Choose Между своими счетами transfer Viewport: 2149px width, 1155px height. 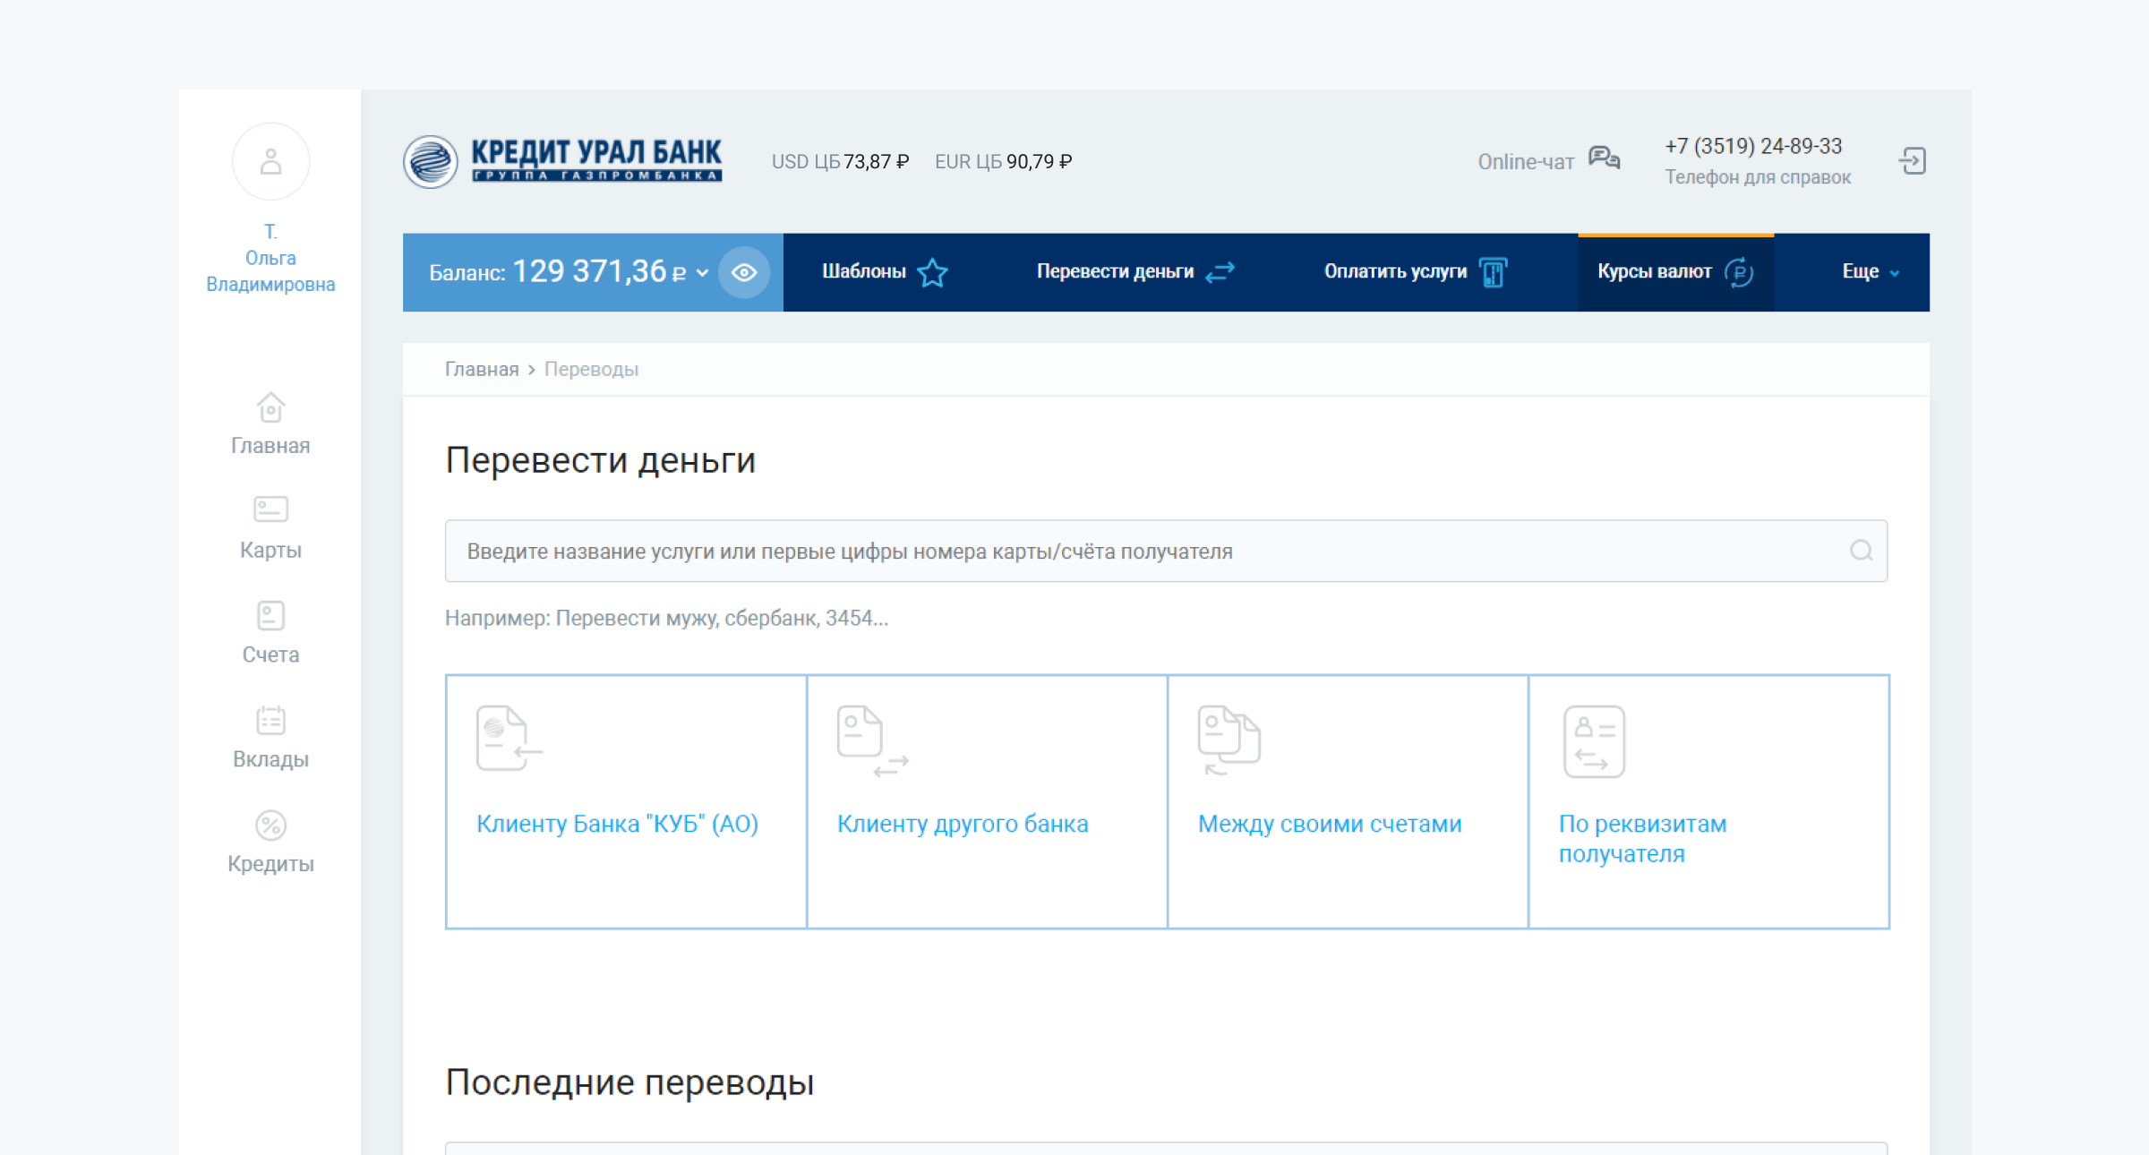point(1348,801)
